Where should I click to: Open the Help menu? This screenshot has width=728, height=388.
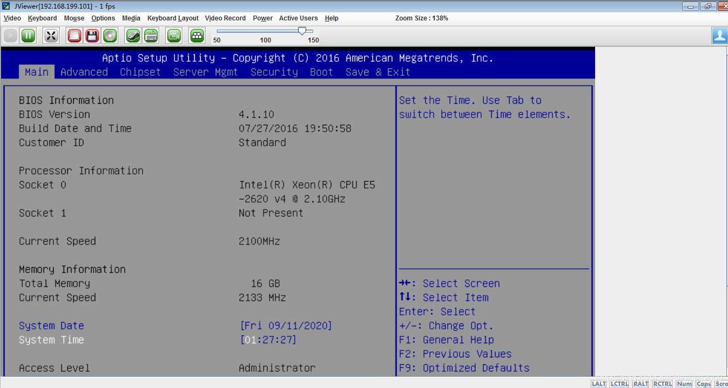(331, 18)
